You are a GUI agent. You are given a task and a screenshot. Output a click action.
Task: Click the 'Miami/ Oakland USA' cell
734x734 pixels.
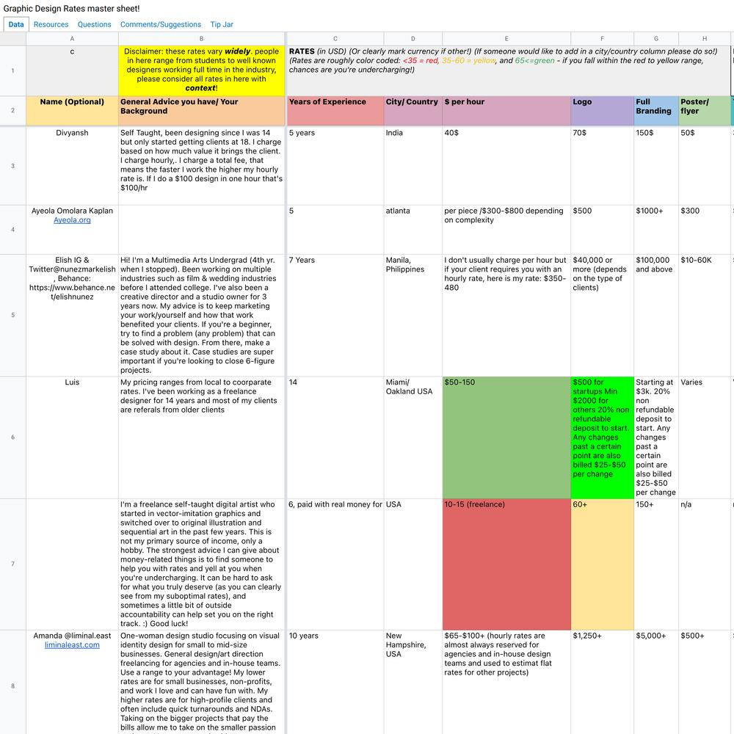(413, 437)
